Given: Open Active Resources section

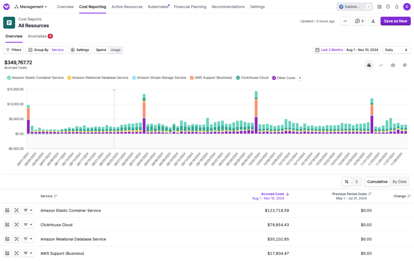Looking at the screenshot, I should pos(127,7).
